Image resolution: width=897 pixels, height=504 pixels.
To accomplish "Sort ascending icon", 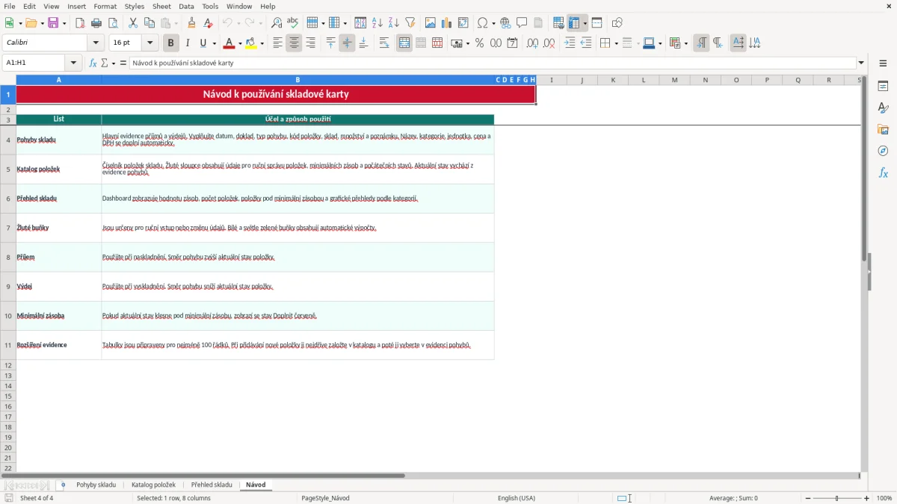I will (377, 23).
